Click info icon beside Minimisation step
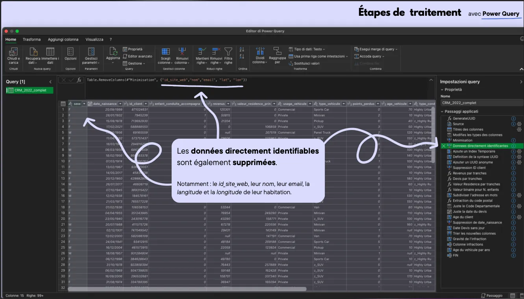Viewport: 524px width, 299px height. pyautogui.click(x=513, y=140)
